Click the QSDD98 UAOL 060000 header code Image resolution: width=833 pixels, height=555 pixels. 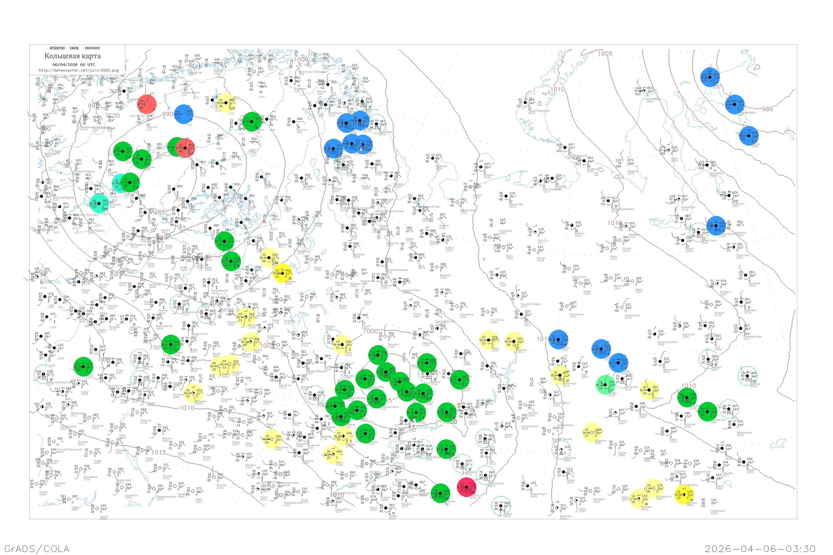click(x=75, y=48)
